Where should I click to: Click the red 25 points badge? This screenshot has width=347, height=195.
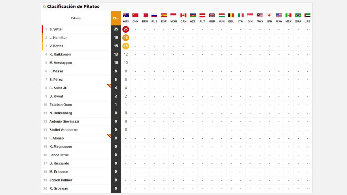[x=126, y=29]
